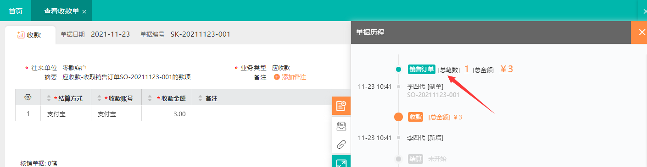Click the 应收款 业务类型 value
This screenshot has height=167, width=647.
coord(281,68)
